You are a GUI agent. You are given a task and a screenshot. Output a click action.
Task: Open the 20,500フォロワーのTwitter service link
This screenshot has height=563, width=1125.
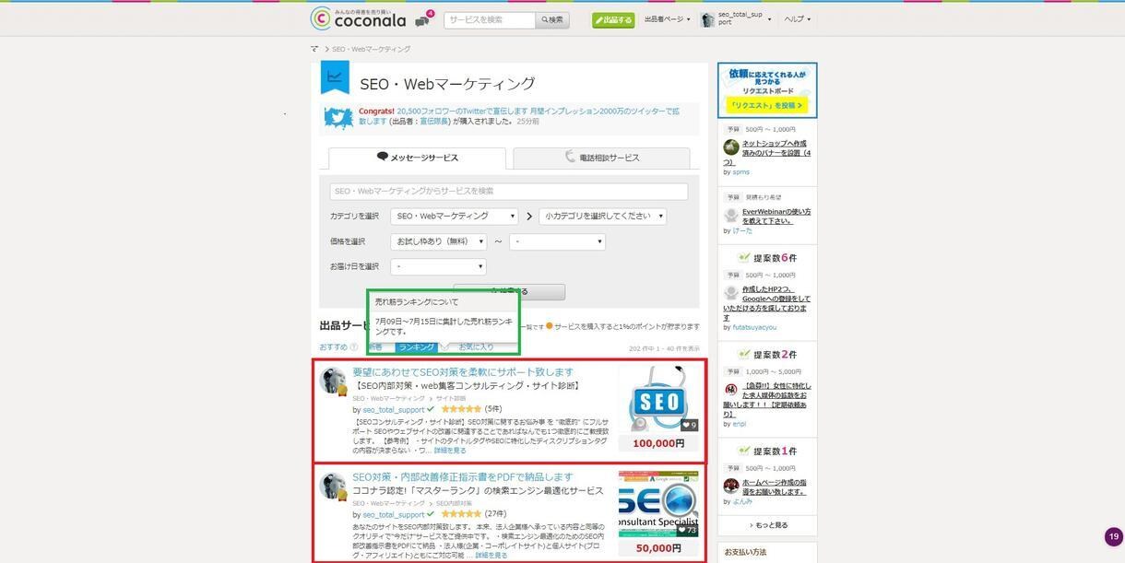518,116
